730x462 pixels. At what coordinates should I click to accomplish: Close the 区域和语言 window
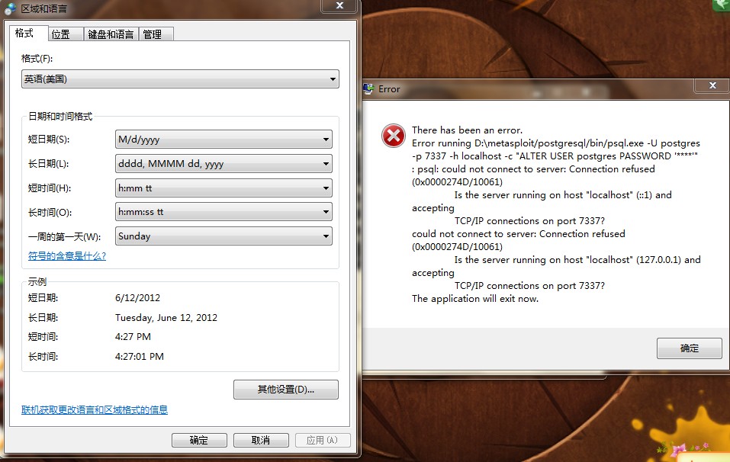(x=340, y=5)
